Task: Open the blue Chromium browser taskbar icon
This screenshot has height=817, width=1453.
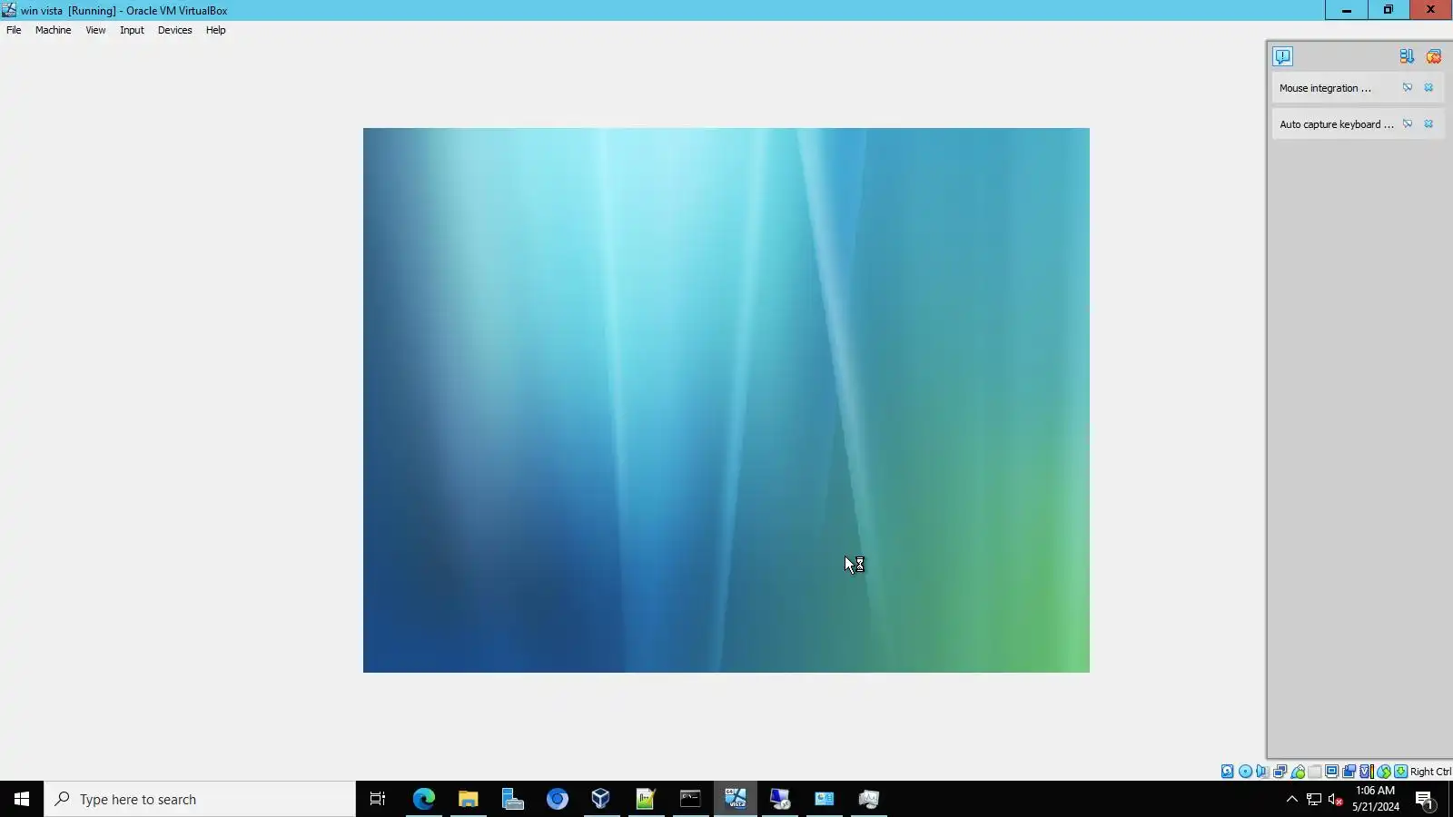Action: coord(558,799)
